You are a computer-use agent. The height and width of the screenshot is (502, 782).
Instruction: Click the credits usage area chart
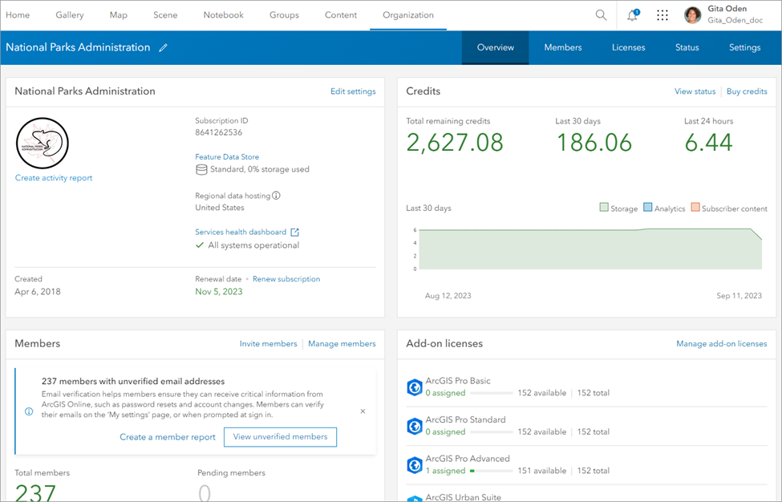590,249
